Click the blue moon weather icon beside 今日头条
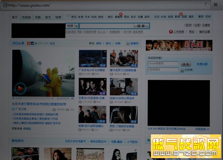Viewport: 223px width, 160px height. click(x=32, y=43)
